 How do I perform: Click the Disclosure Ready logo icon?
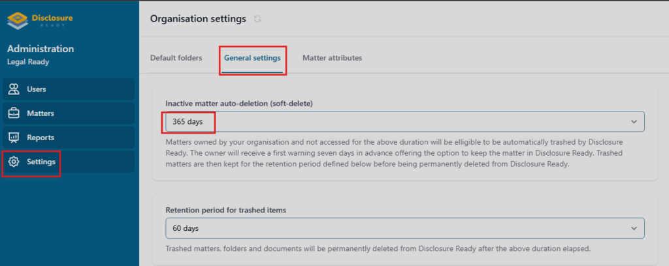coord(18,20)
